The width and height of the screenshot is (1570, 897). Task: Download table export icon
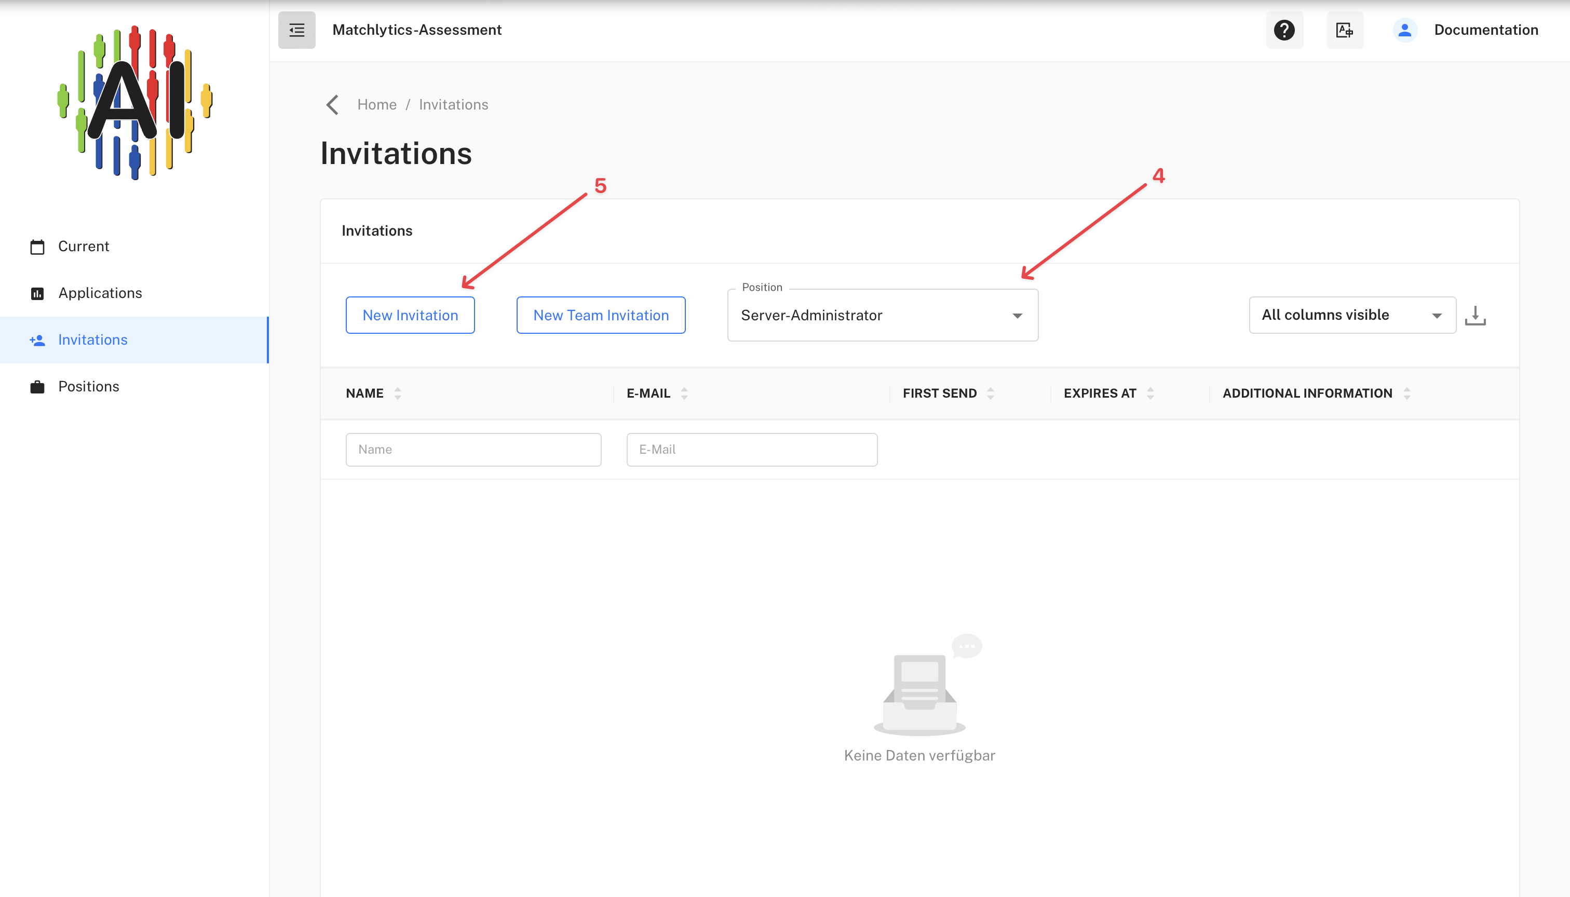(1475, 316)
